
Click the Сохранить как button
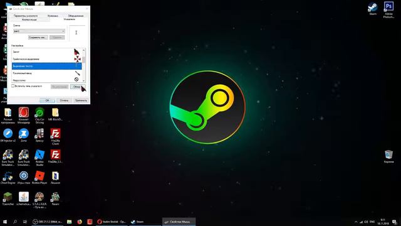point(38,38)
